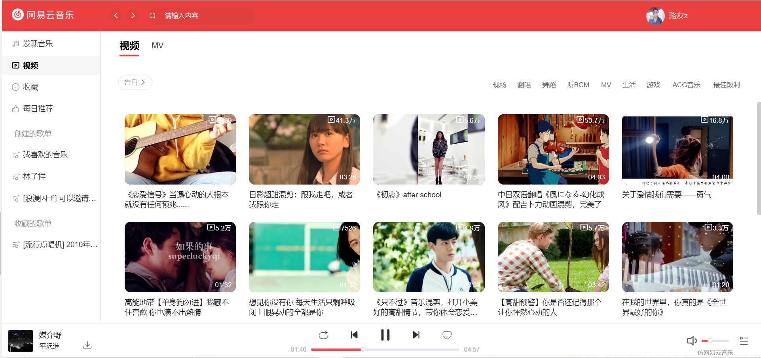
Task: Expand the 告白 category selector
Action: pyautogui.click(x=135, y=82)
